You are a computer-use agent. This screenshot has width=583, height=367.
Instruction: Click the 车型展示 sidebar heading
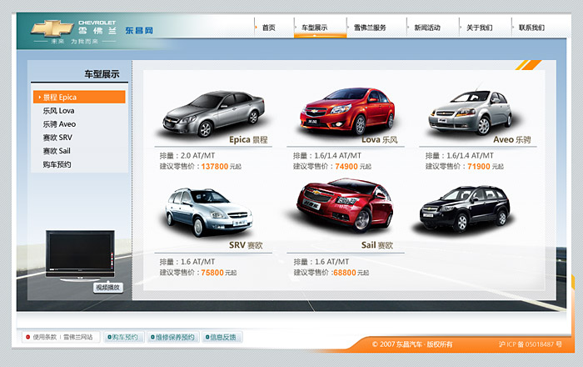click(x=102, y=74)
